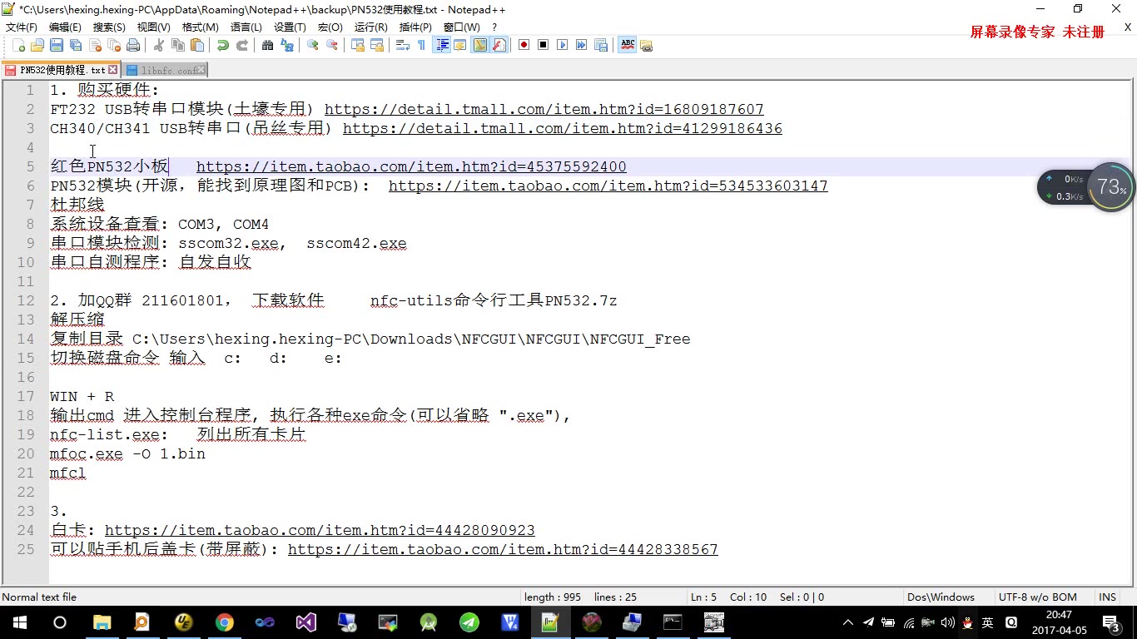The image size is (1137, 639).
Task: Open the Replace dialog toolbar icon
Action: [x=287, y=45]
